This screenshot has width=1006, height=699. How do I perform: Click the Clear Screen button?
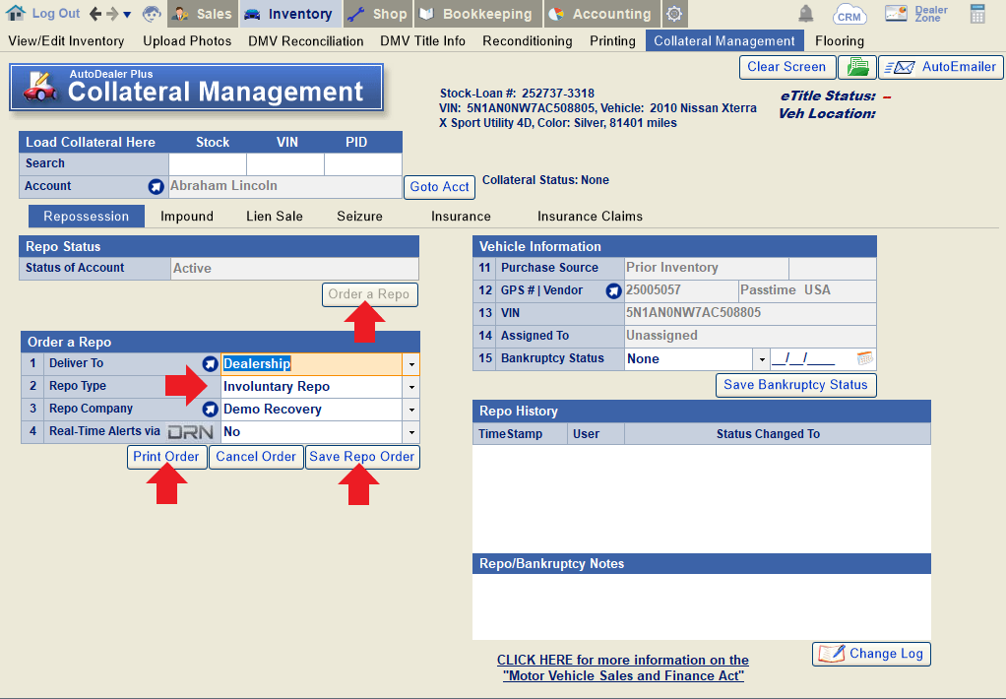pos(787,67)
